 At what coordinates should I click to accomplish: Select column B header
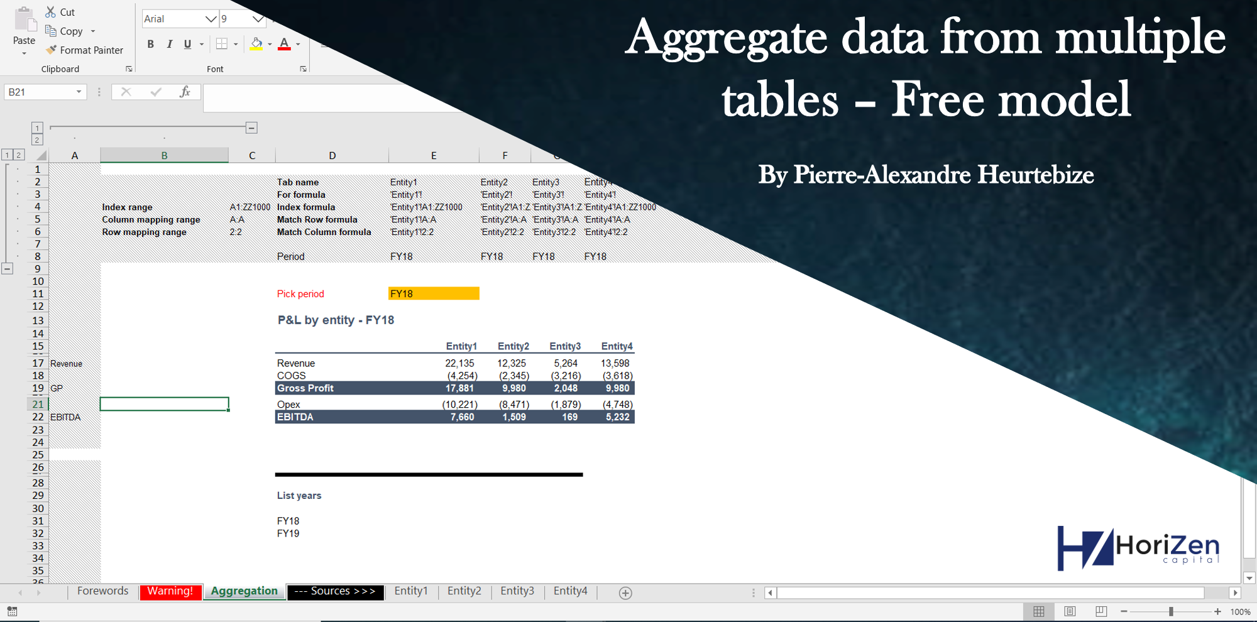pos(164,155)
